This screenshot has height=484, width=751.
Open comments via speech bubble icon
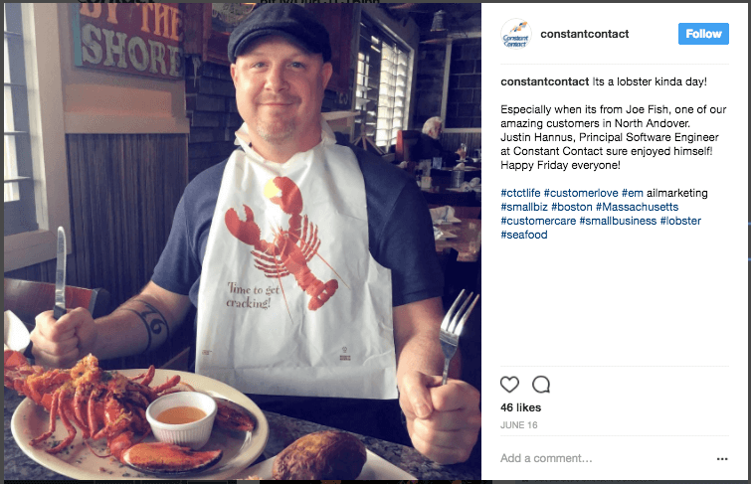point(541,384)
